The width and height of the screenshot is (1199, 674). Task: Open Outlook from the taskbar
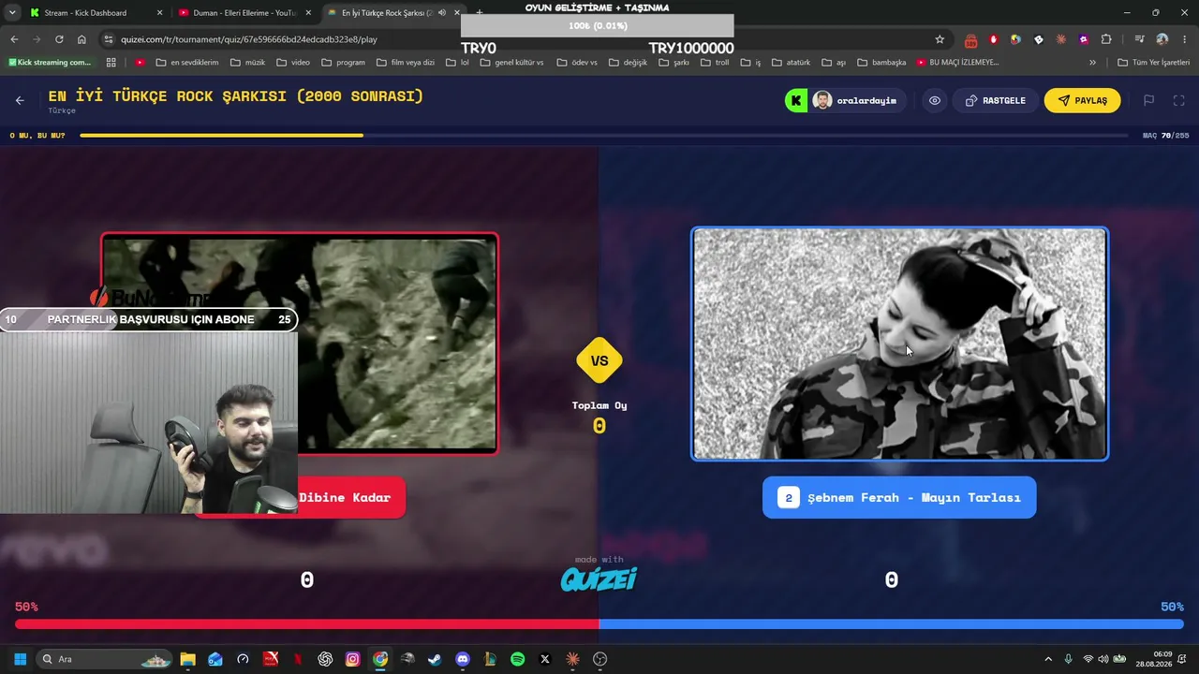[x=215, y=659]
